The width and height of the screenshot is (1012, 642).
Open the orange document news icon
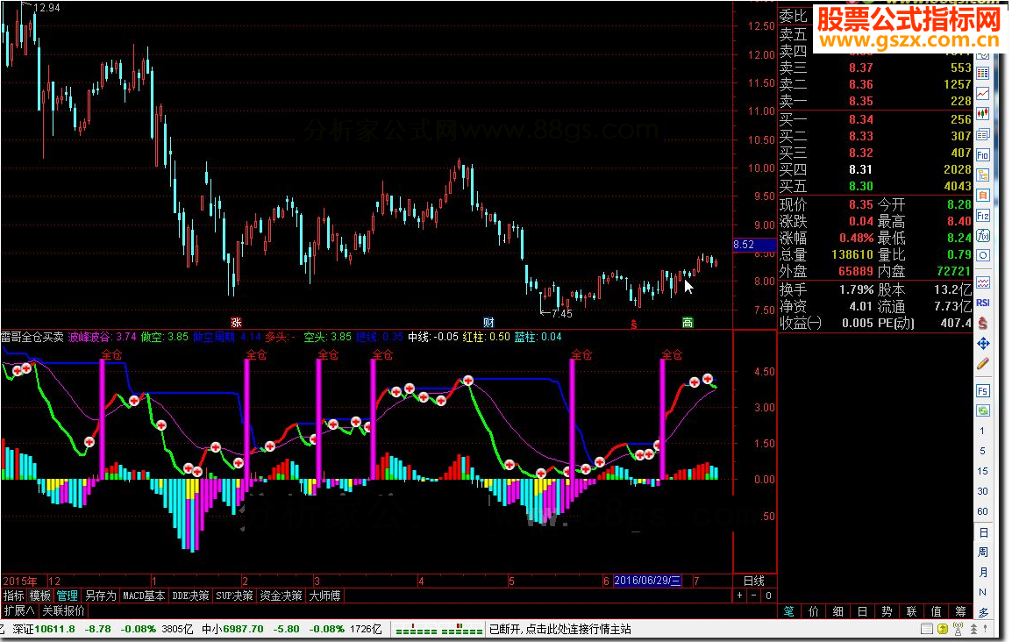click(983, 195)
